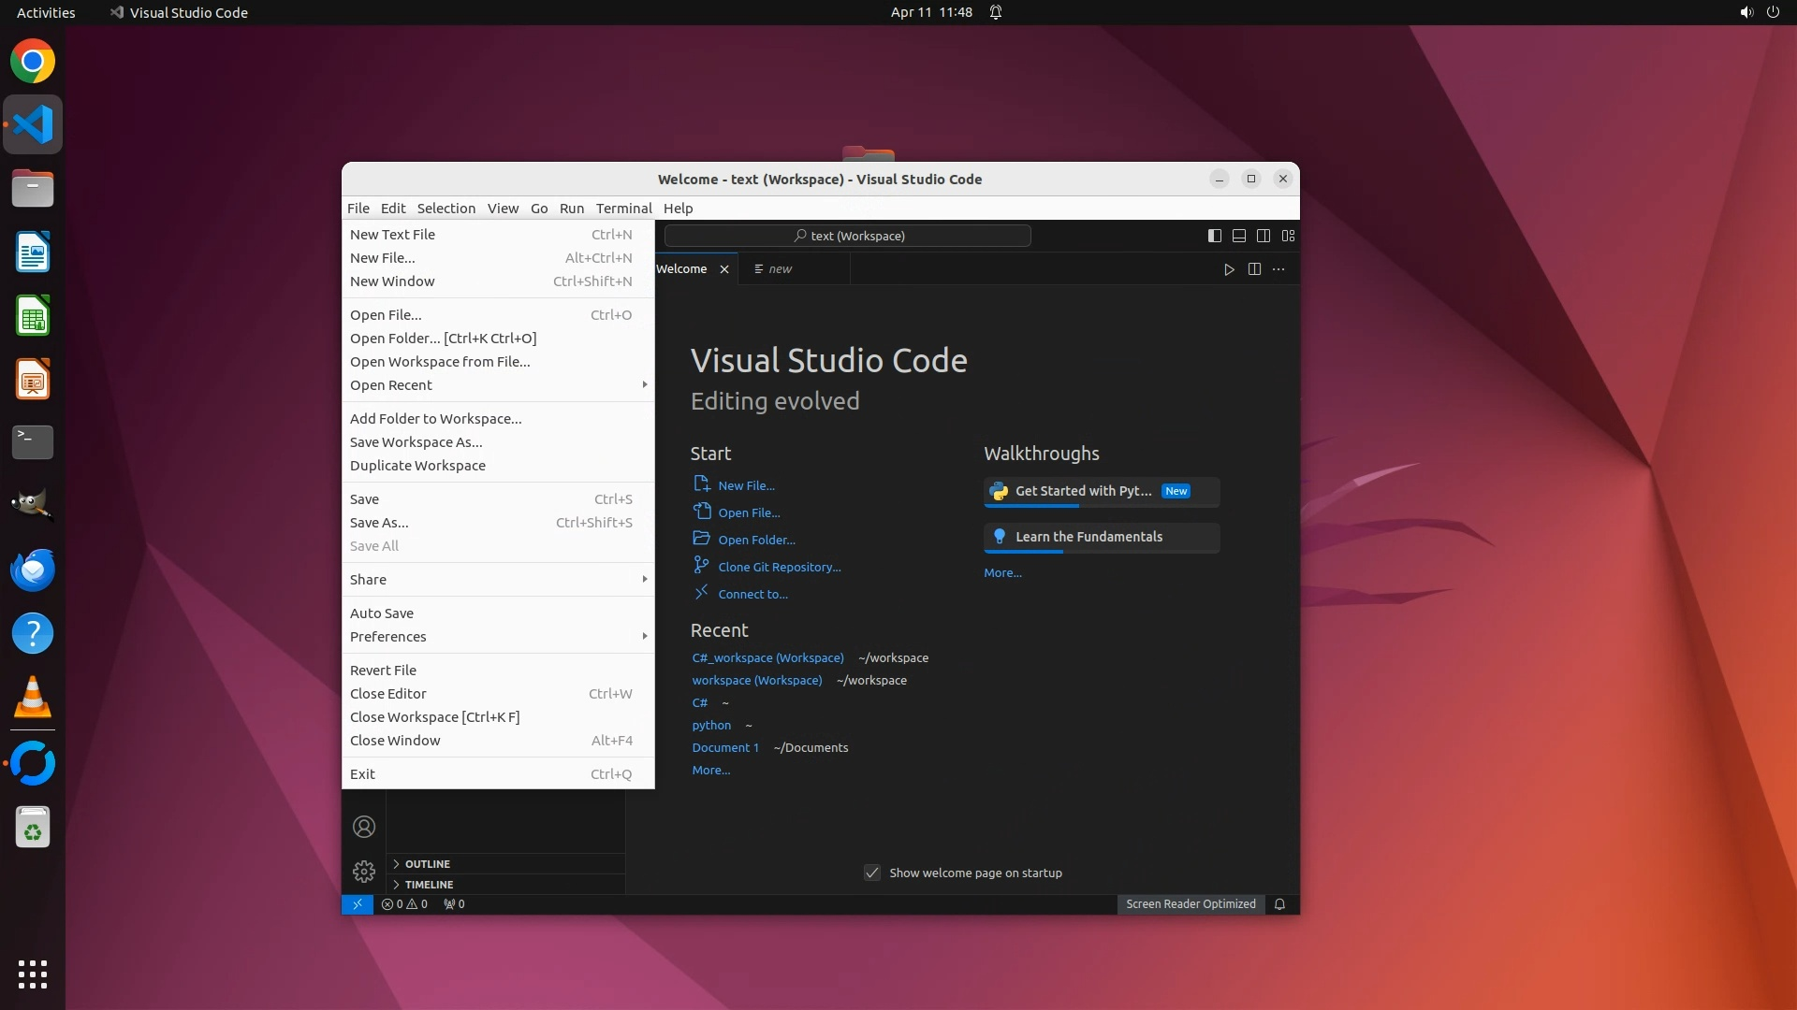This screenshot has width=1797, height=1010.
Task: Toggle the bottom panel layout icon
Action: [x=1238, y=236]
